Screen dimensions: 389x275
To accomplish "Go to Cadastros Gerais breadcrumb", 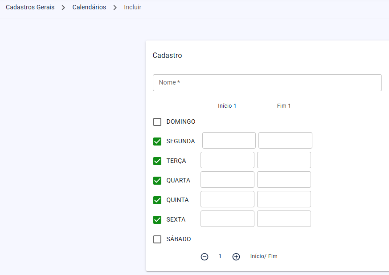I will point(30,7).
